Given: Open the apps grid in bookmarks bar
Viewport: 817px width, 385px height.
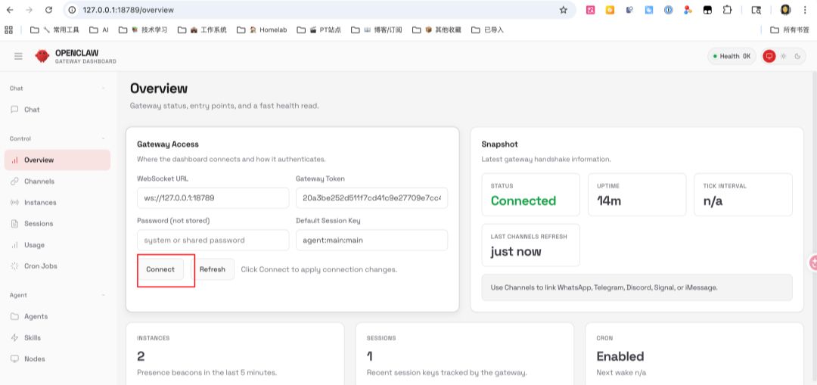Looking at the screenshot, I should coord(8,29).
